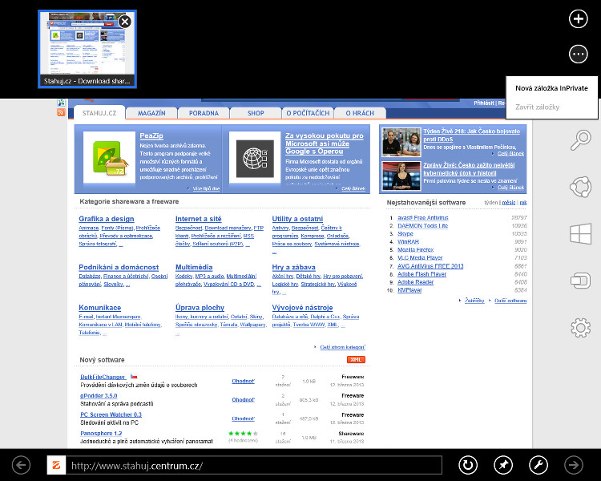Open Komunikace category link
Screen dimensions: 601x481
(99, 308)
